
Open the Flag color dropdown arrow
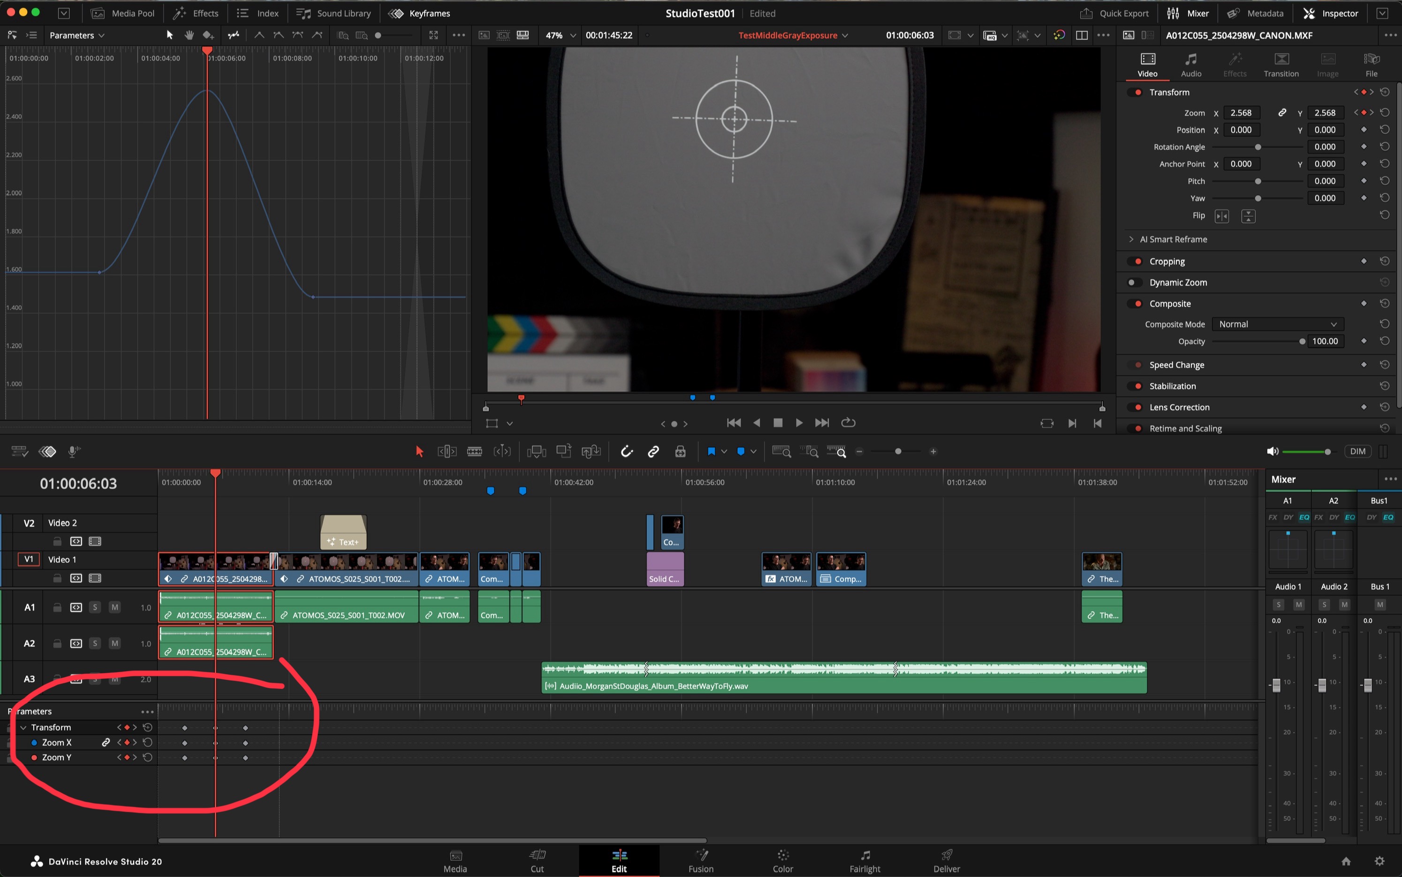pyautogui.click(x=724, y=452)
